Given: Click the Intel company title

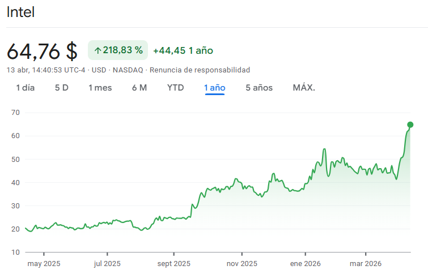Looking at the screenshot, I should coord(20,12).
